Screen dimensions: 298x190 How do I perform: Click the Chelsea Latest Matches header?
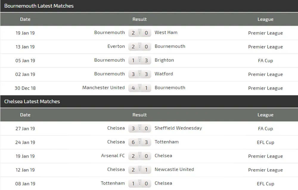(x=32, y=102)
